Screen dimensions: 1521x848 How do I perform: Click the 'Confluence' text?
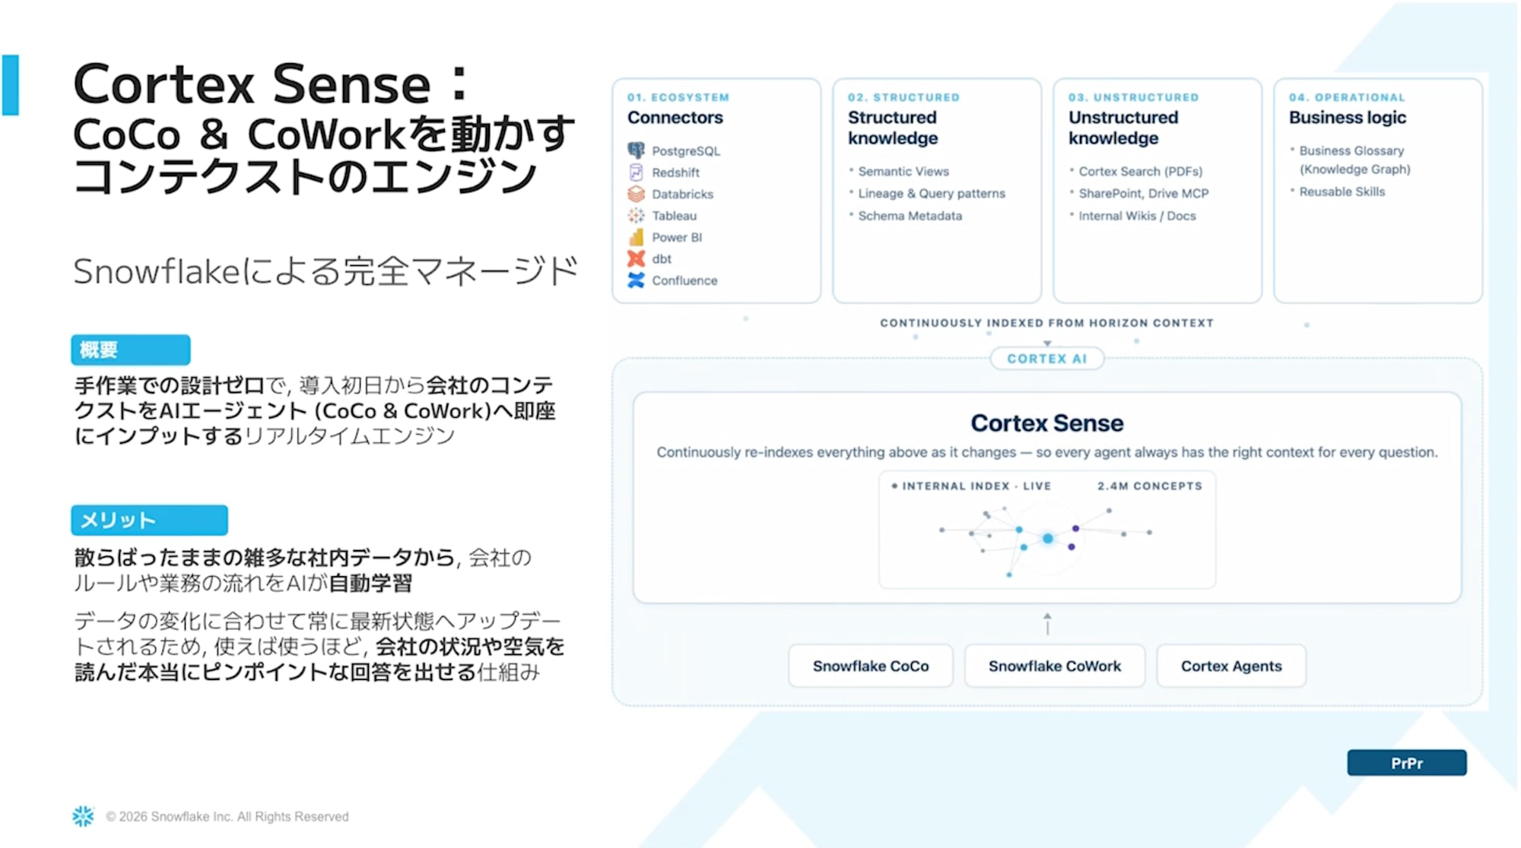[x=684, y=280]
